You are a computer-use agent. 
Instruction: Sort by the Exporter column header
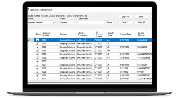tap(68, 34)
